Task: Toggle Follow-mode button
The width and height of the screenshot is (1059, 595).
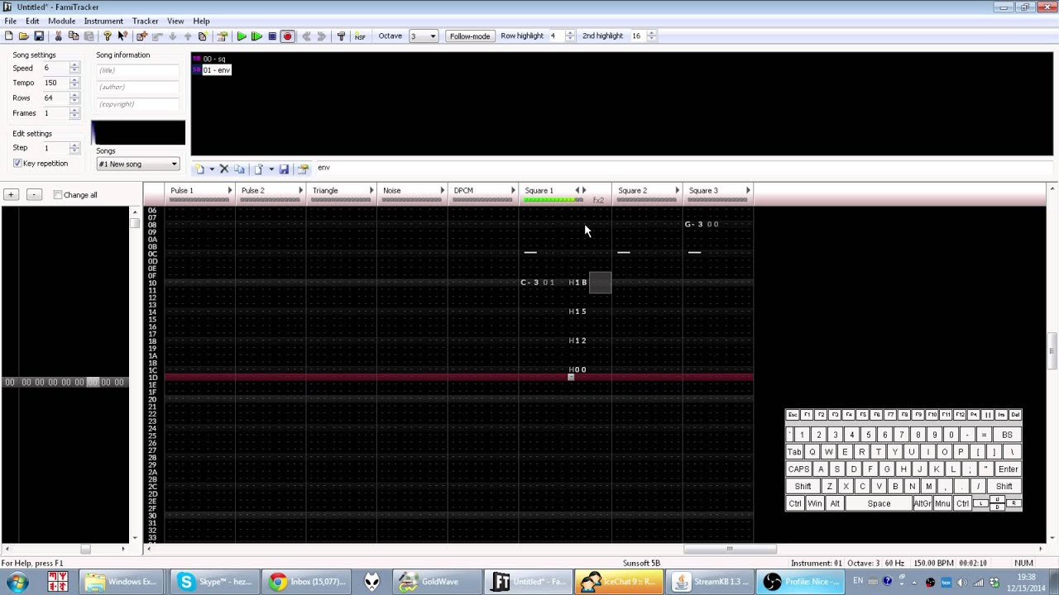Action: click(470, 36)
